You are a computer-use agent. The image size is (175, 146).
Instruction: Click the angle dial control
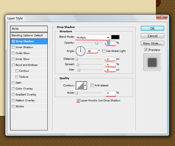tap(80, 51)
